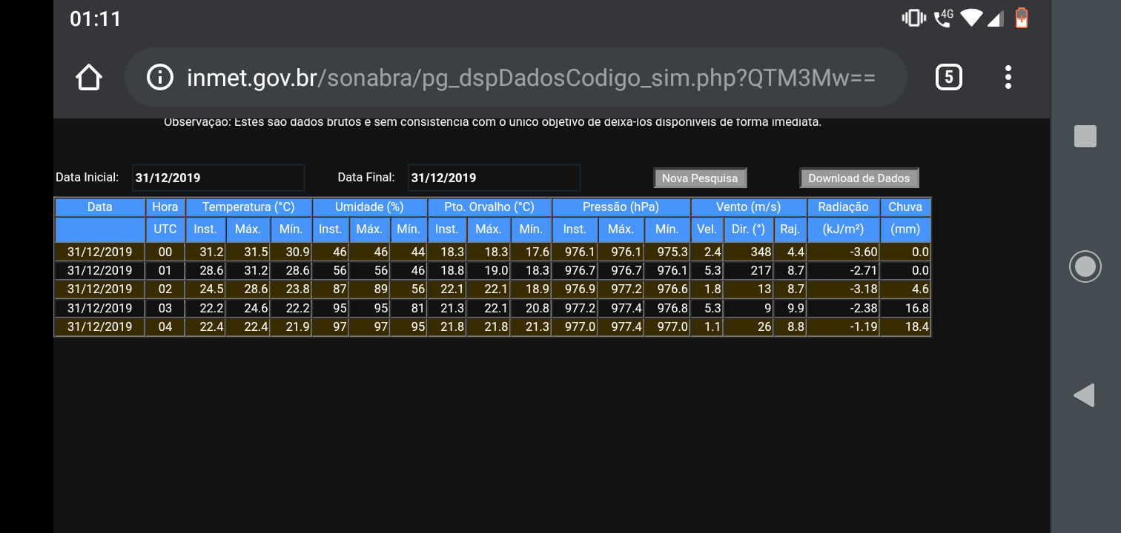Tap the Android home circle button
1121x533 pixels.
click(1085, 266)
